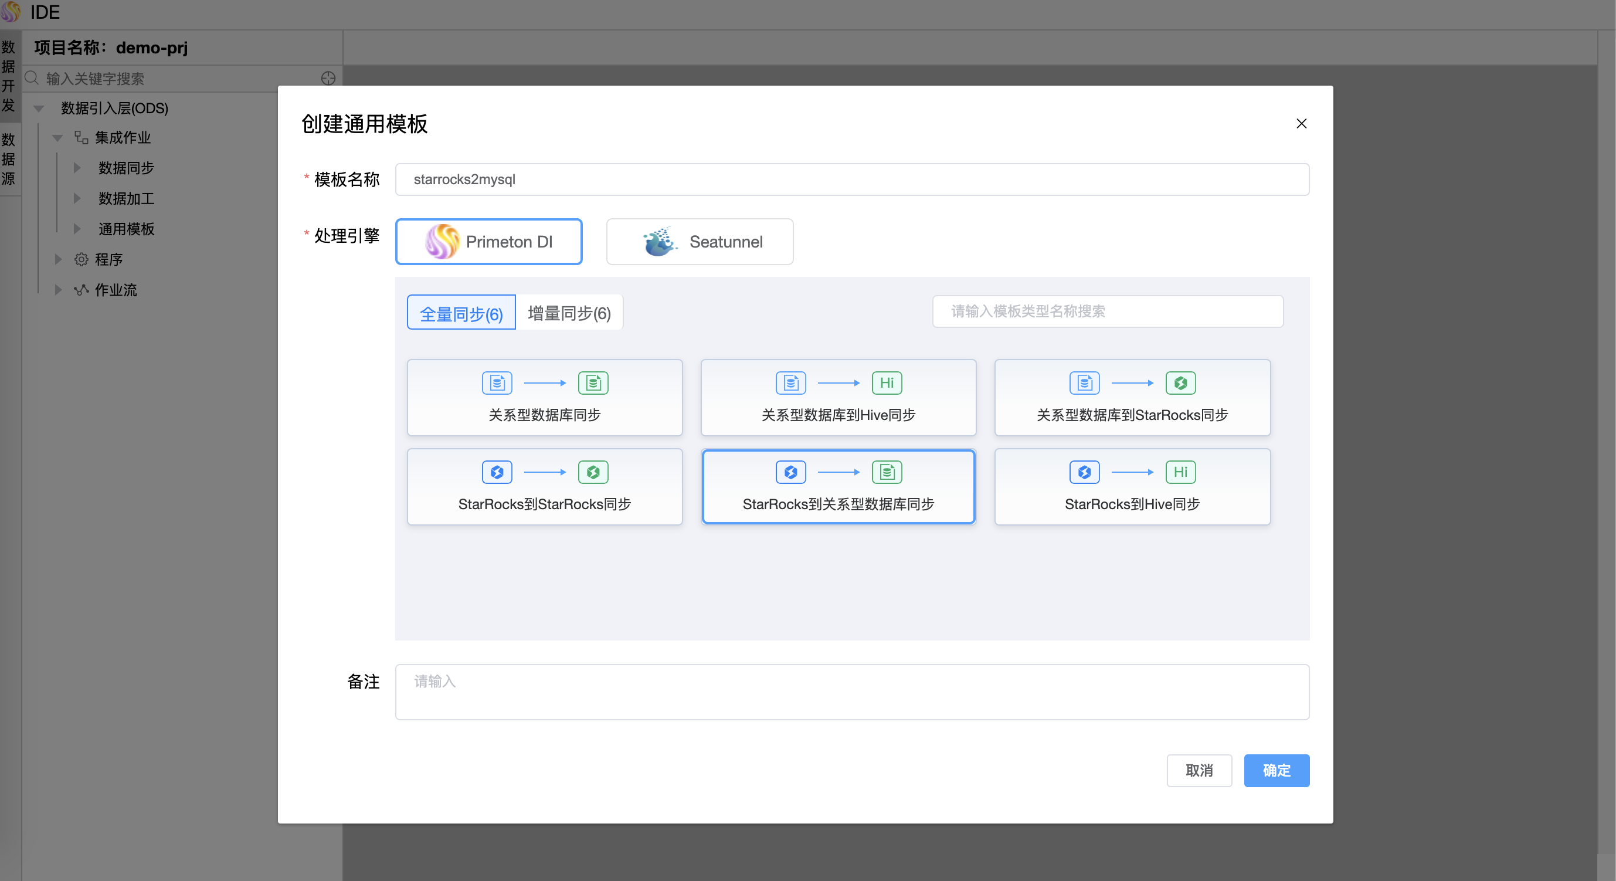Viewport: 1616px width, 881px height.
Task: Select the StarRocks到StarRocks同步 template card
Action: click(545, 487)
